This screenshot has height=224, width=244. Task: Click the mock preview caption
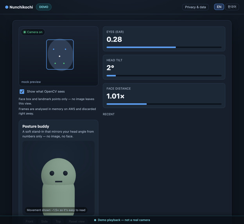pos(31,82)
